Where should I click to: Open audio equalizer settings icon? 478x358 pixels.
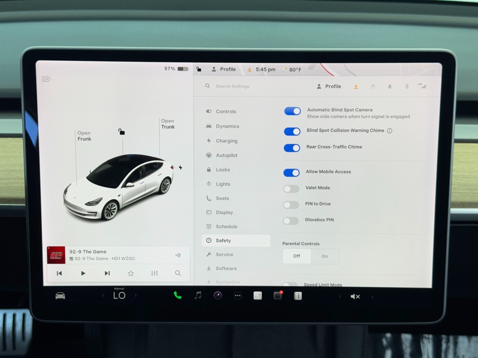[x=154, y=273]
